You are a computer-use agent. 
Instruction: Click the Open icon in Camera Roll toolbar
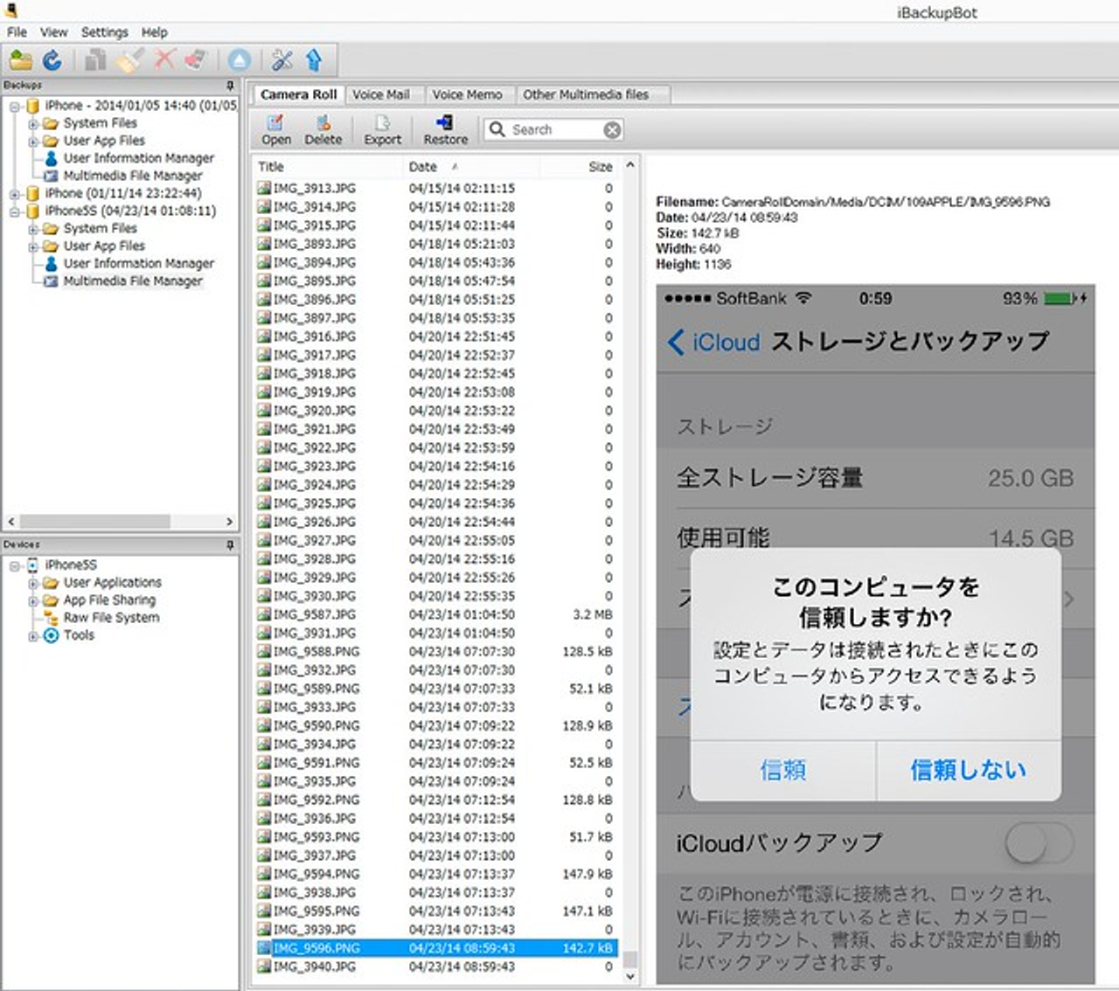[275, 129]
